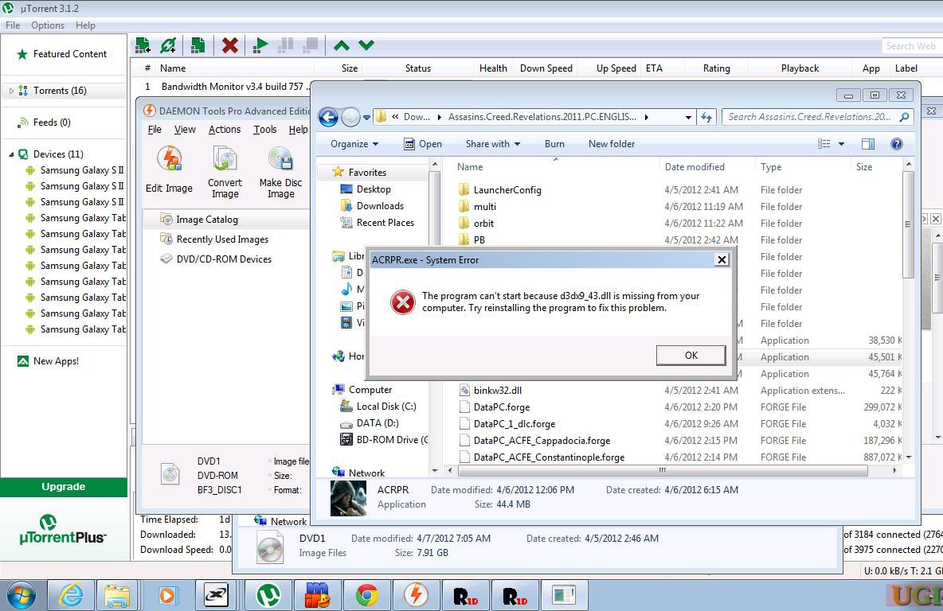
Task: Click Convert Image icon in DAEMON Tools
Action: (x=225, y=172)
